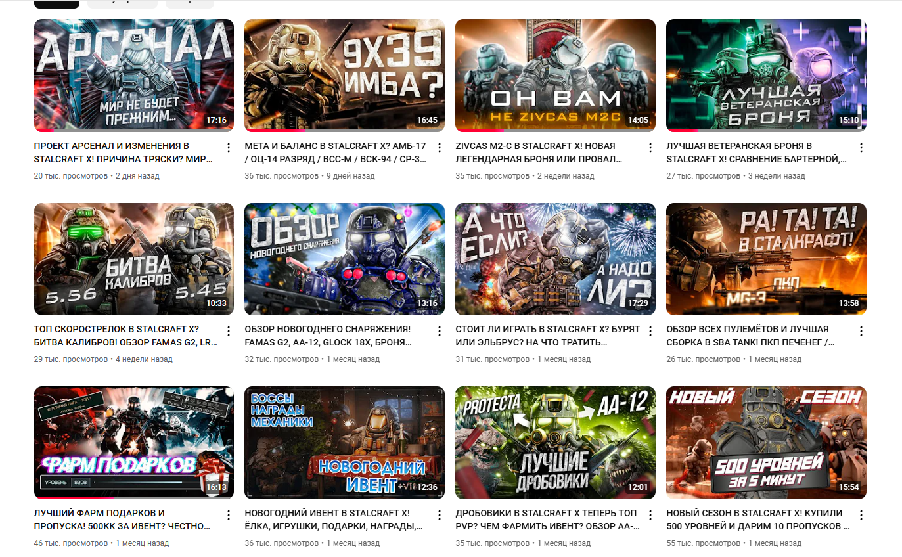The width and height of the screenshot is (902, 557).
Task: Open options menu for ПРОЕКТ АРСЕНАЛ video
Action: tap(229, 147)
